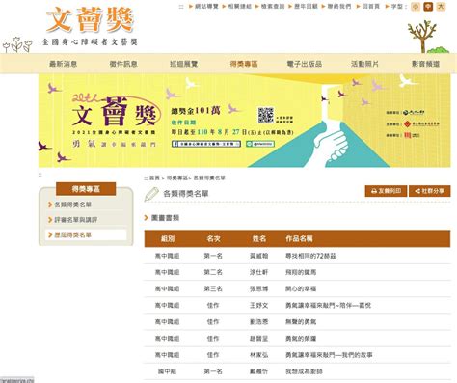Viewport: 457px width, 383px height.
Task: Click the 組別 column header
Action: coord(168,238)
